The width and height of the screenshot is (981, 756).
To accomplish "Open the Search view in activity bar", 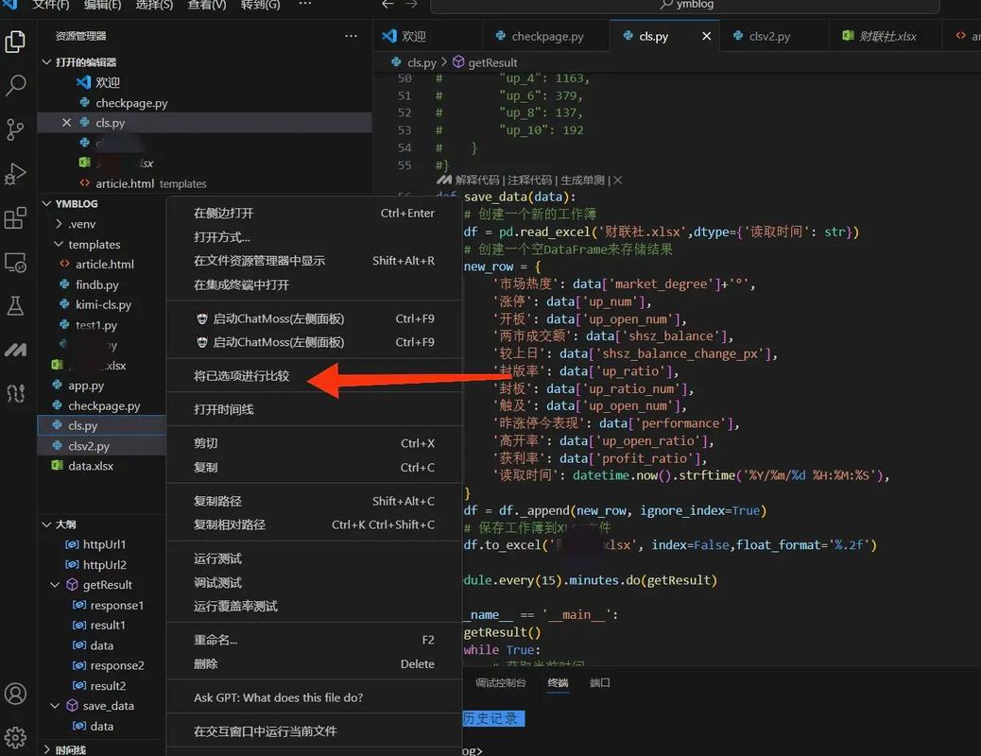I will pos(15,85).
